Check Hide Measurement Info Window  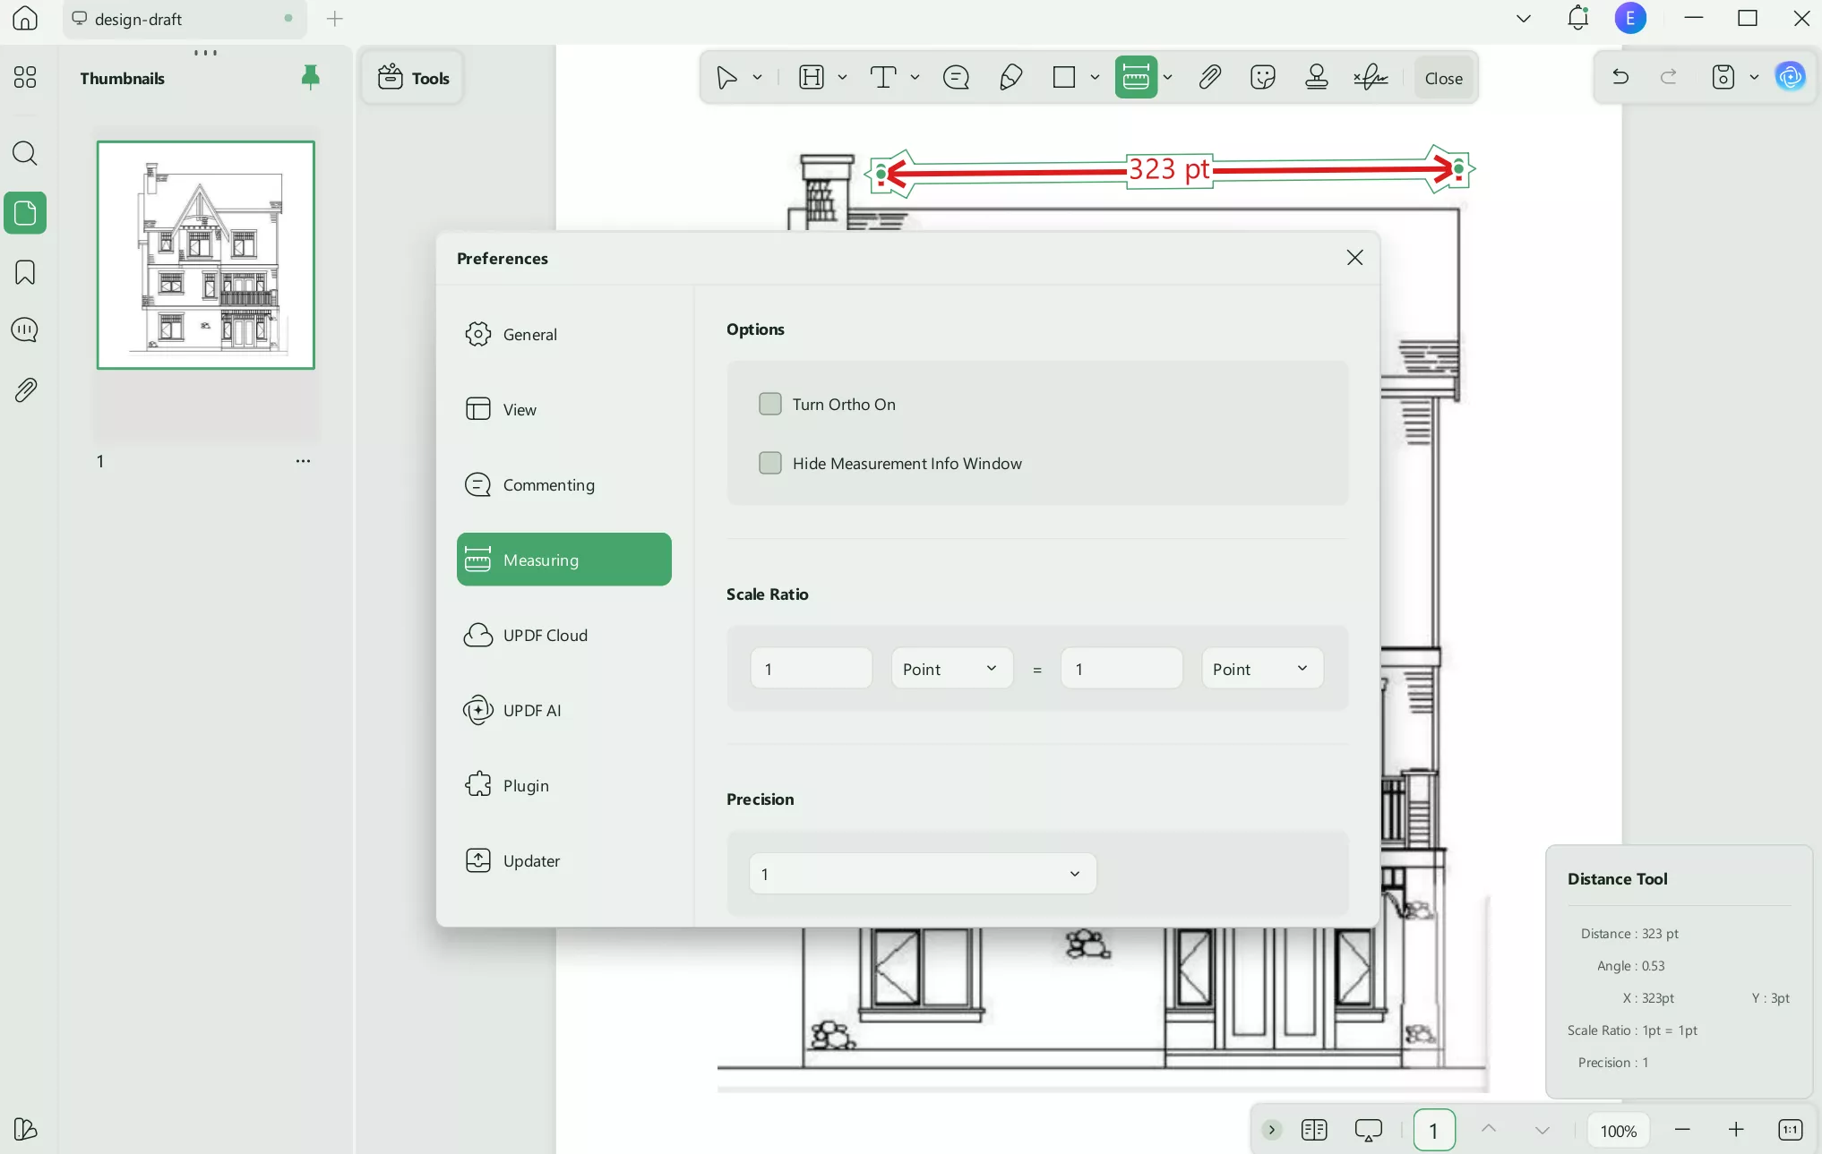pos(769,463)
